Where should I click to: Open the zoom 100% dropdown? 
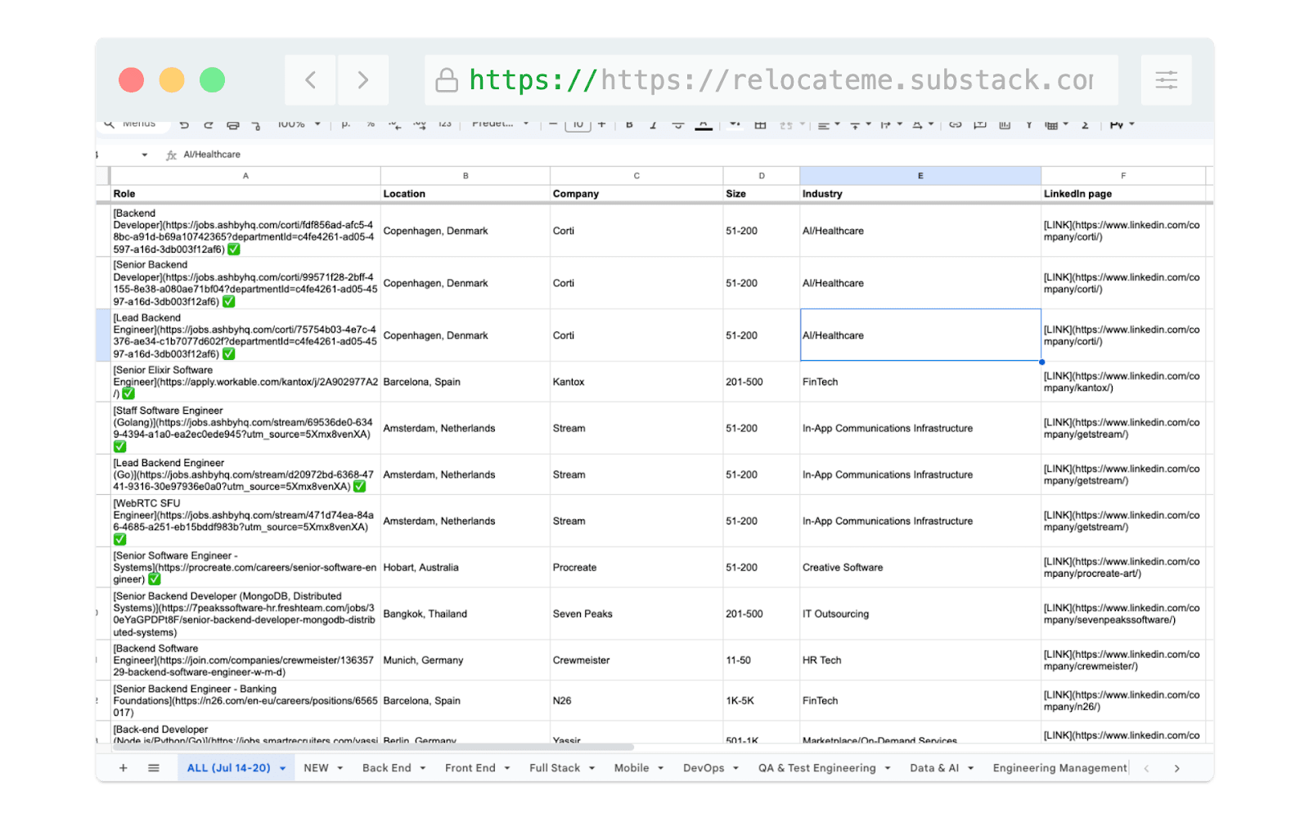coord(299,124)
